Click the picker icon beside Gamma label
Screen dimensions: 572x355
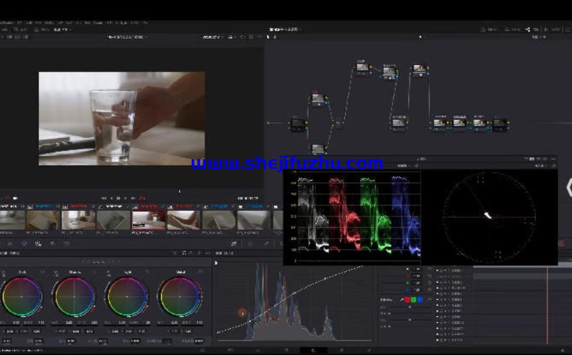click(56, 272)
